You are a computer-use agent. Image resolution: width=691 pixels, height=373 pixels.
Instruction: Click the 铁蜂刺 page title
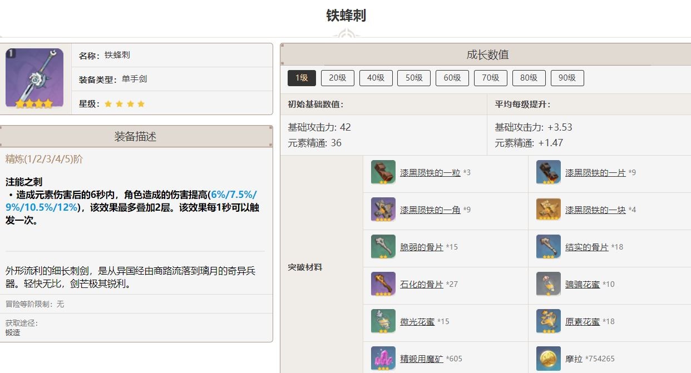346,16
